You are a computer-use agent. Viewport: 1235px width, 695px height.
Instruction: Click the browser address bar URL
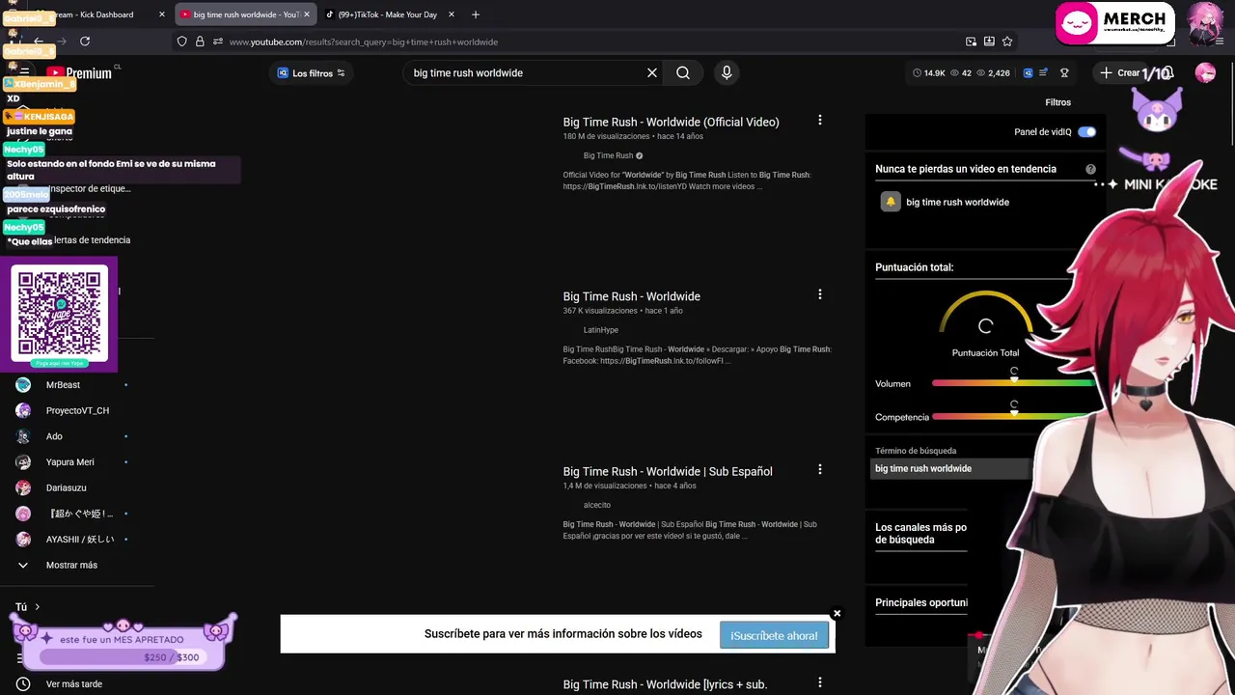(364, 42)
